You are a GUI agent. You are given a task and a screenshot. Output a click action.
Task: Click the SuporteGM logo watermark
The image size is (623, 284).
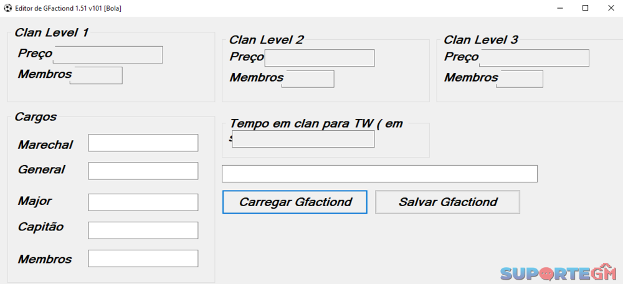pos(558,273)
